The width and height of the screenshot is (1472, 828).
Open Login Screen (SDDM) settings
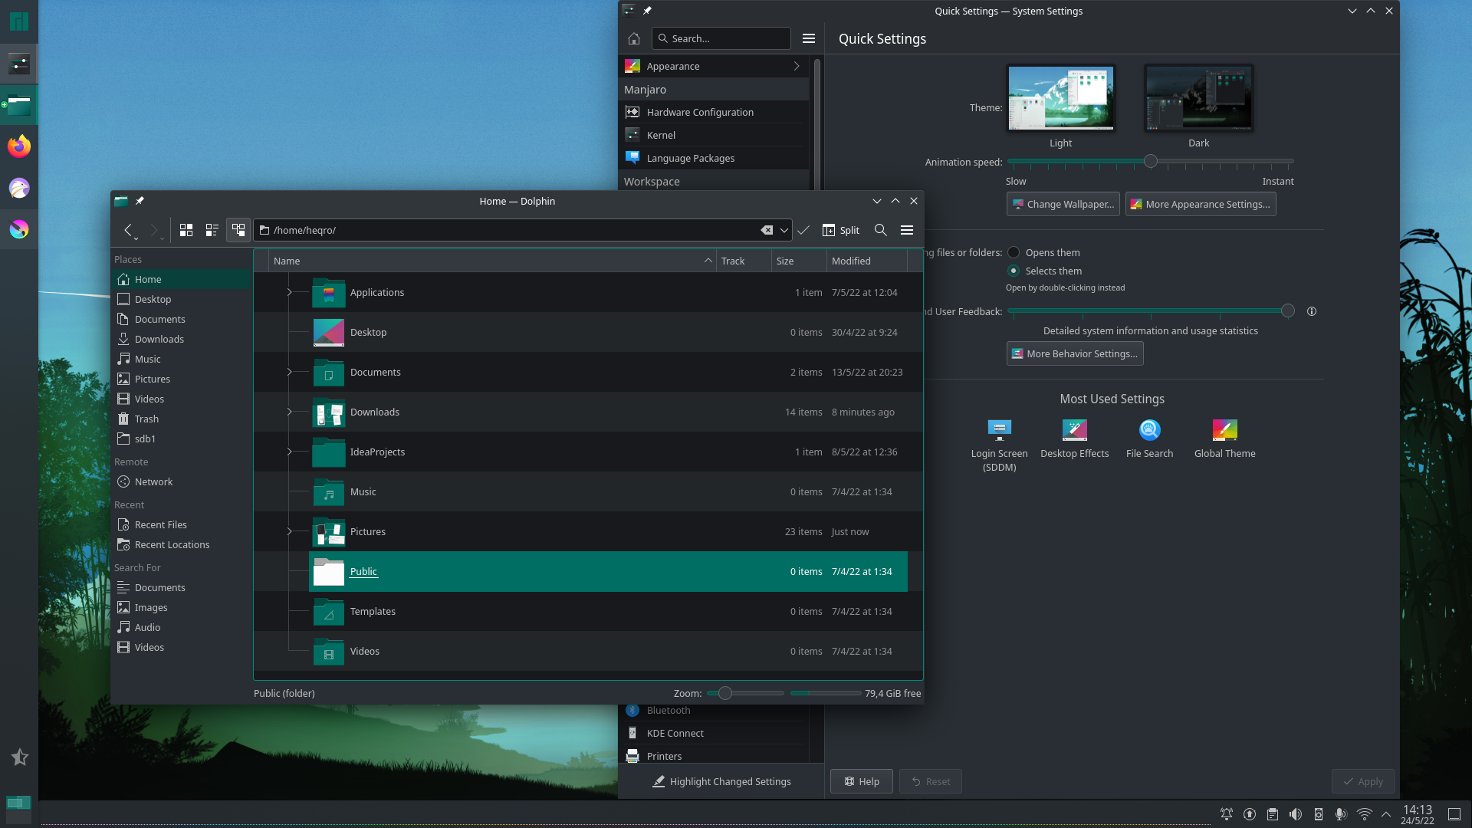click(x=1000, y=445)
